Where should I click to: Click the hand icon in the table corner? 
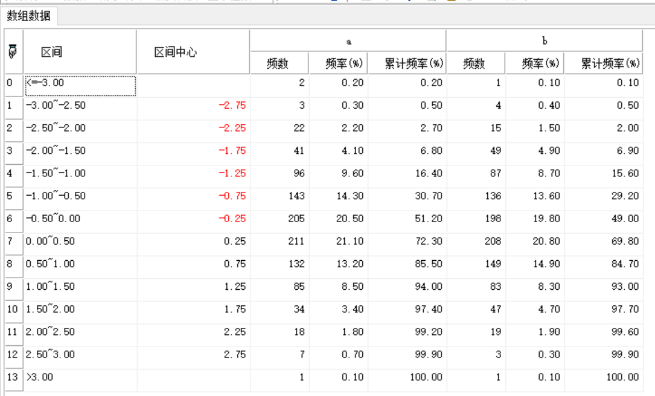(x=11, y=52)
